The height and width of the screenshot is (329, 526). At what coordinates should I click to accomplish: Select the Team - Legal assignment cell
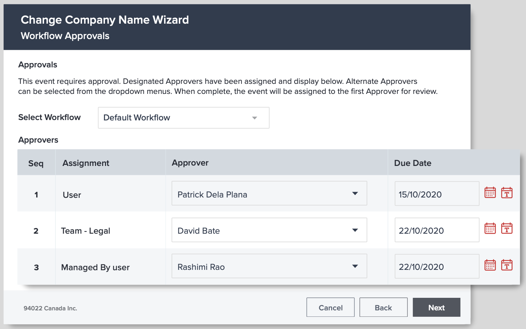(110, 231)
